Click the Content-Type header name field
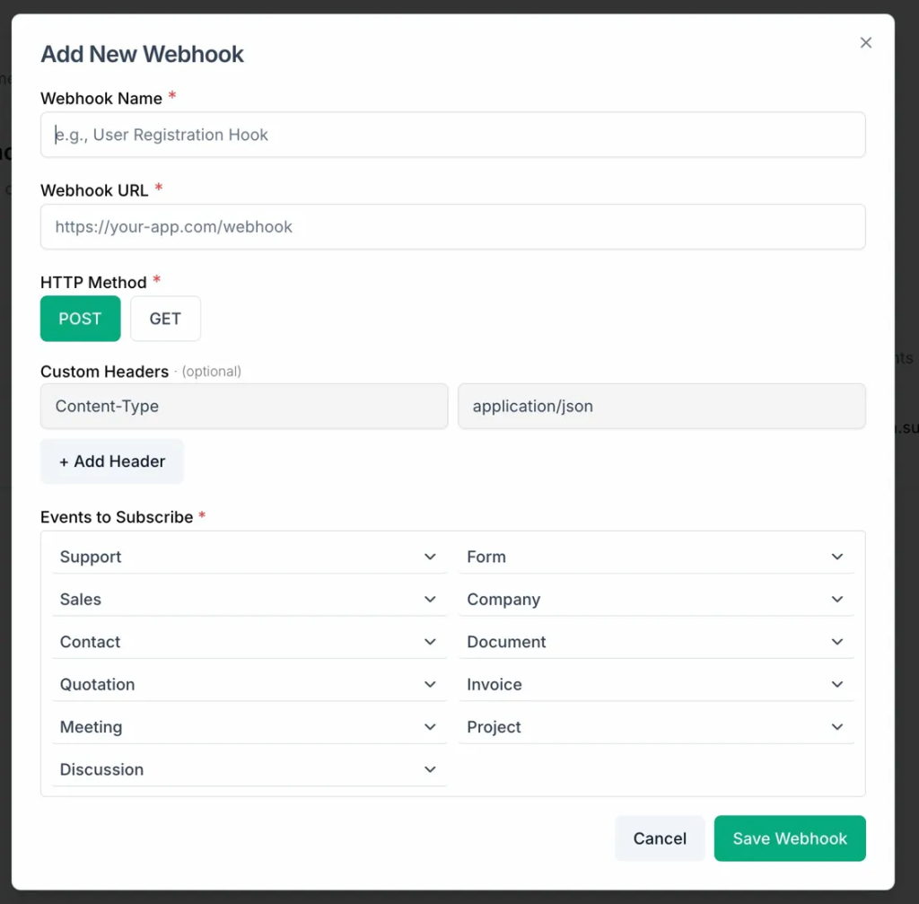This screenshot has height=904, width=919. pyautogui.click(x=243, y=407)
